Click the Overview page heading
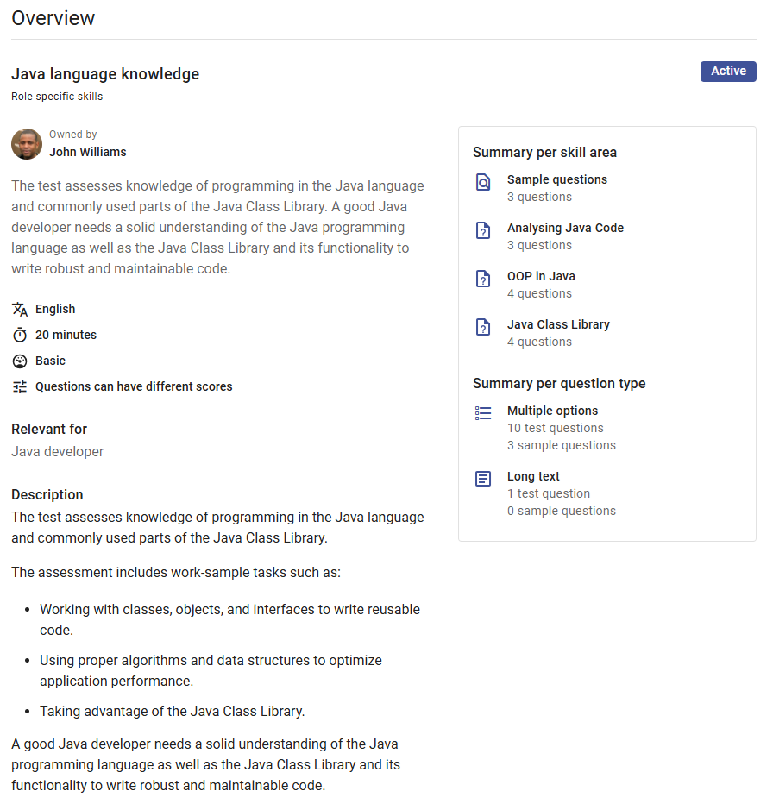Image resolution: width=773 pixels, height=804 pixels. click(53, 18)
